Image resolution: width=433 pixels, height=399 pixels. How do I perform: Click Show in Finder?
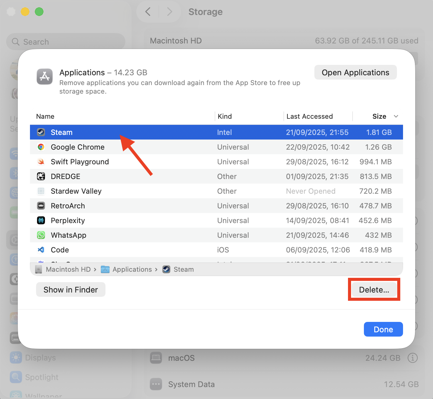point(71,289)
